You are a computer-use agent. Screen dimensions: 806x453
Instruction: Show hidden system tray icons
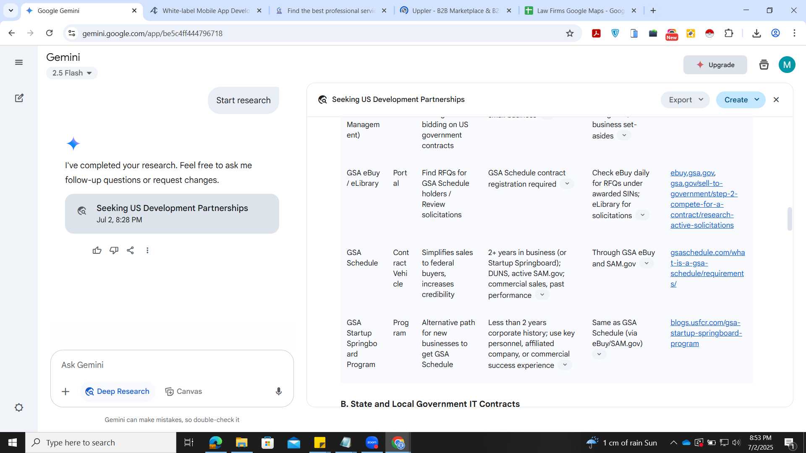click(673, 443)
